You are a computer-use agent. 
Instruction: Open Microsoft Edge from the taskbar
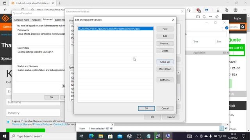pos(91,136)
